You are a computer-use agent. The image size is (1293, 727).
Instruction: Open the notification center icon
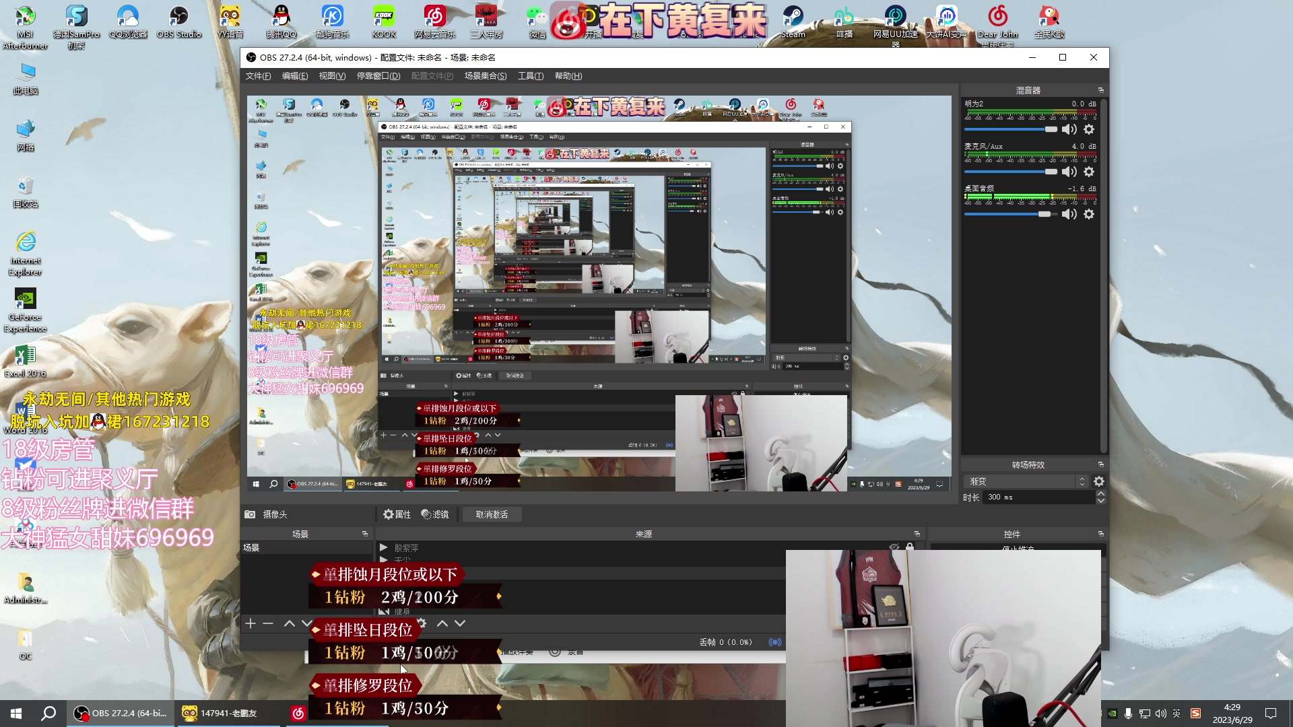pos(1271,714)
